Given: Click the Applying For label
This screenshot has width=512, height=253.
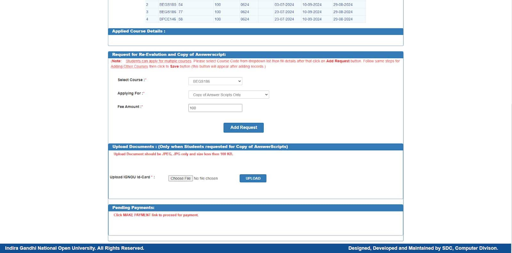Looking at the screenshot, I should pos(131,93).
